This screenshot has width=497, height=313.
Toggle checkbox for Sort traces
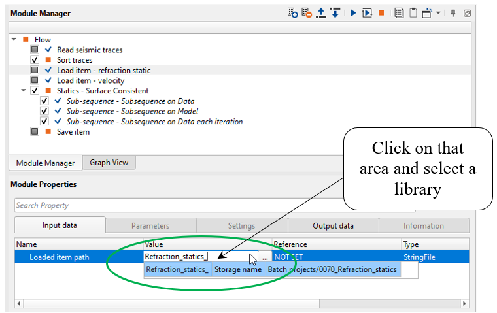(x=35, y=60)
